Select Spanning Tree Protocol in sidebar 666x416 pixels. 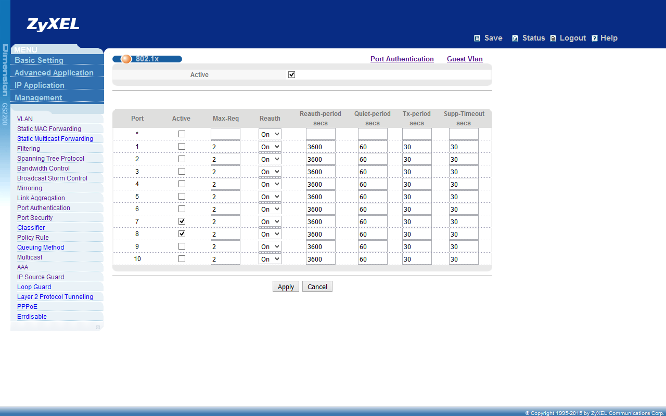(50, 159)
